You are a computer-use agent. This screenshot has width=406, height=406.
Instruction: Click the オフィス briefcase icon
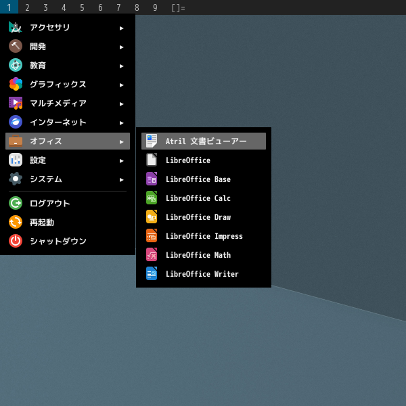(x=16, y=141)
